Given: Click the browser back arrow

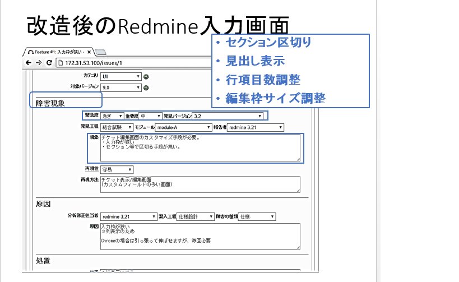Looking at the screenshot, I should point(29,63).
